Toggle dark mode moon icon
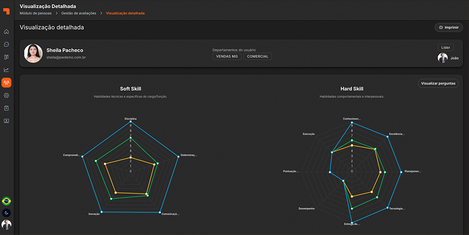Screen dimensions: 469x235 [6, 213]
